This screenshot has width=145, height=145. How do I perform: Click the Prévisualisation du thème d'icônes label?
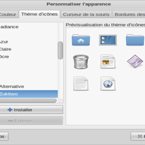(x=105, y=25)
